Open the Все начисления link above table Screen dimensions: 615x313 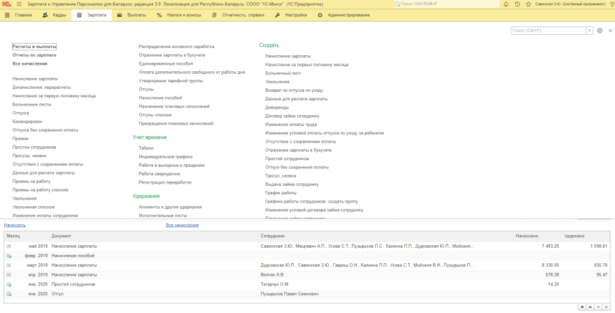[x=182, y=225]
